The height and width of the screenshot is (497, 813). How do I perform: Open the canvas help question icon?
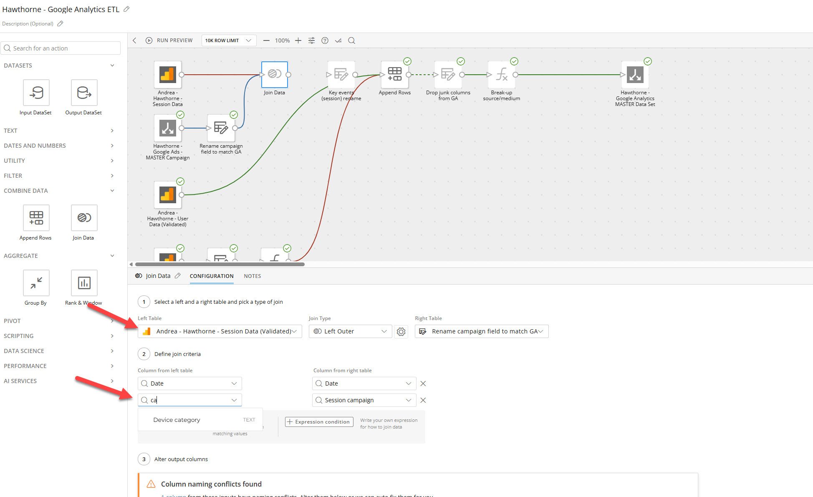[325, 40]
